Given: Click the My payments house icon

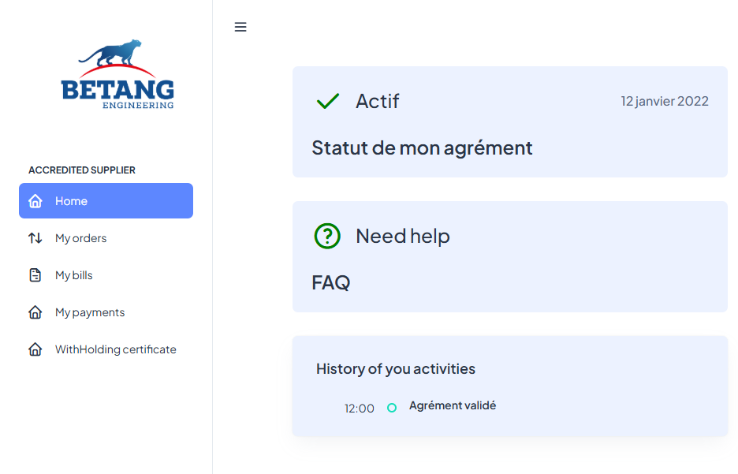Looking at the screenshot, I should click(x=35, y=312).
